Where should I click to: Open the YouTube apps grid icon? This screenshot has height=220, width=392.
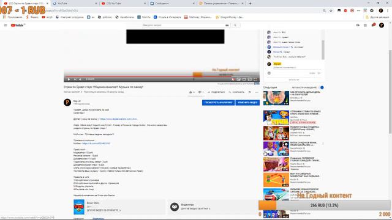pos(365,25)
